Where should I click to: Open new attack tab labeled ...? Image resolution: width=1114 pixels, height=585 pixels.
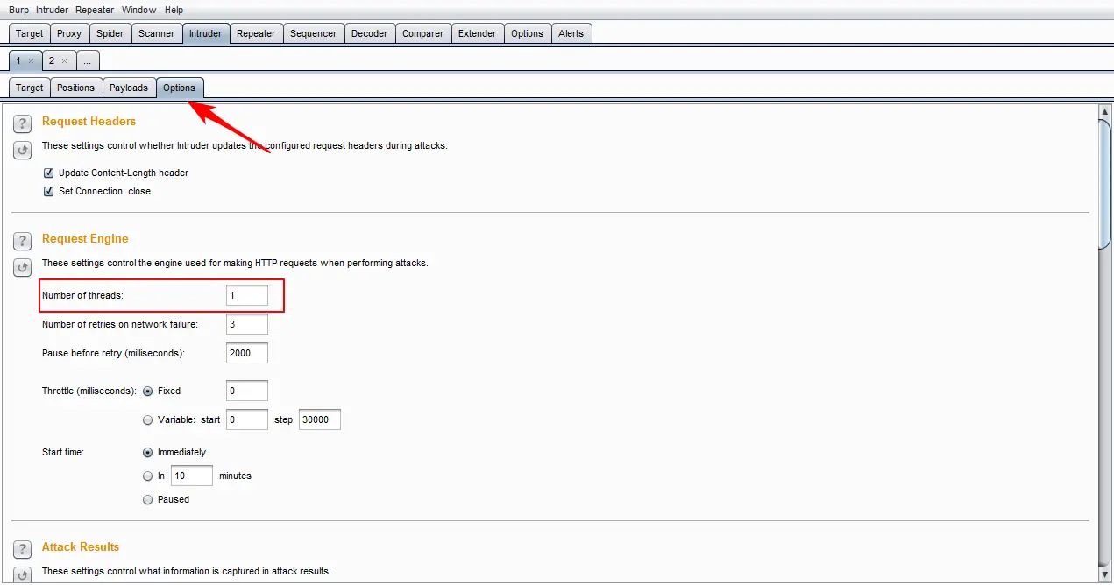[87, 60]
